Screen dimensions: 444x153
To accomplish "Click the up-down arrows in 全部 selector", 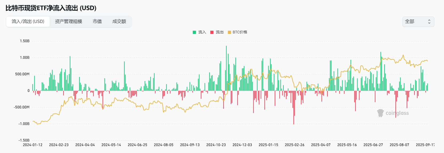I will coord(429,22).
